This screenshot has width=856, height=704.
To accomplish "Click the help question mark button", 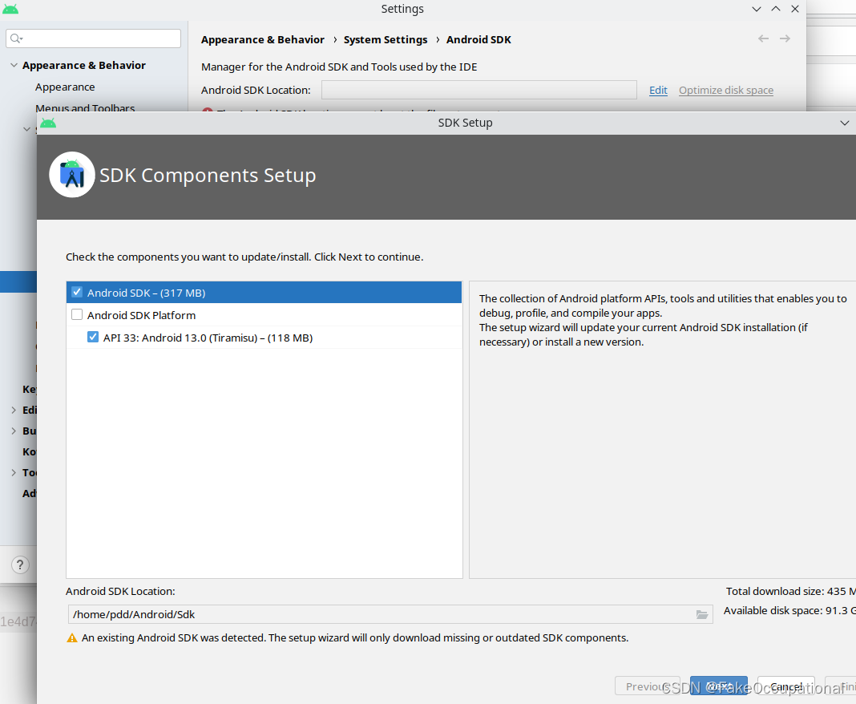I will [x=20, y=564].
